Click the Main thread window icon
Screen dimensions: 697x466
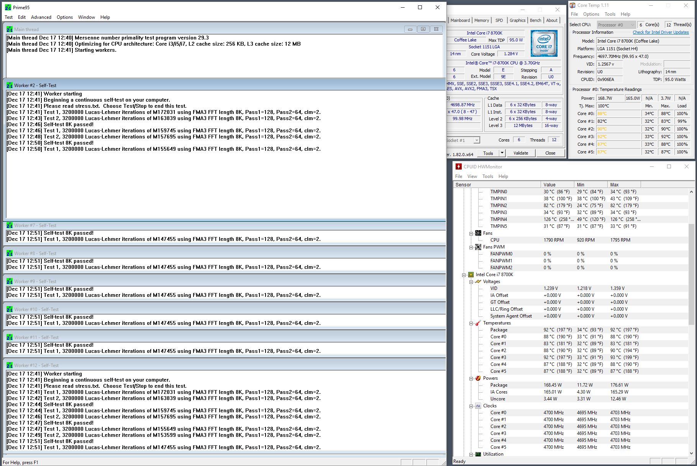pyautogui.click(x=10, y=29)
